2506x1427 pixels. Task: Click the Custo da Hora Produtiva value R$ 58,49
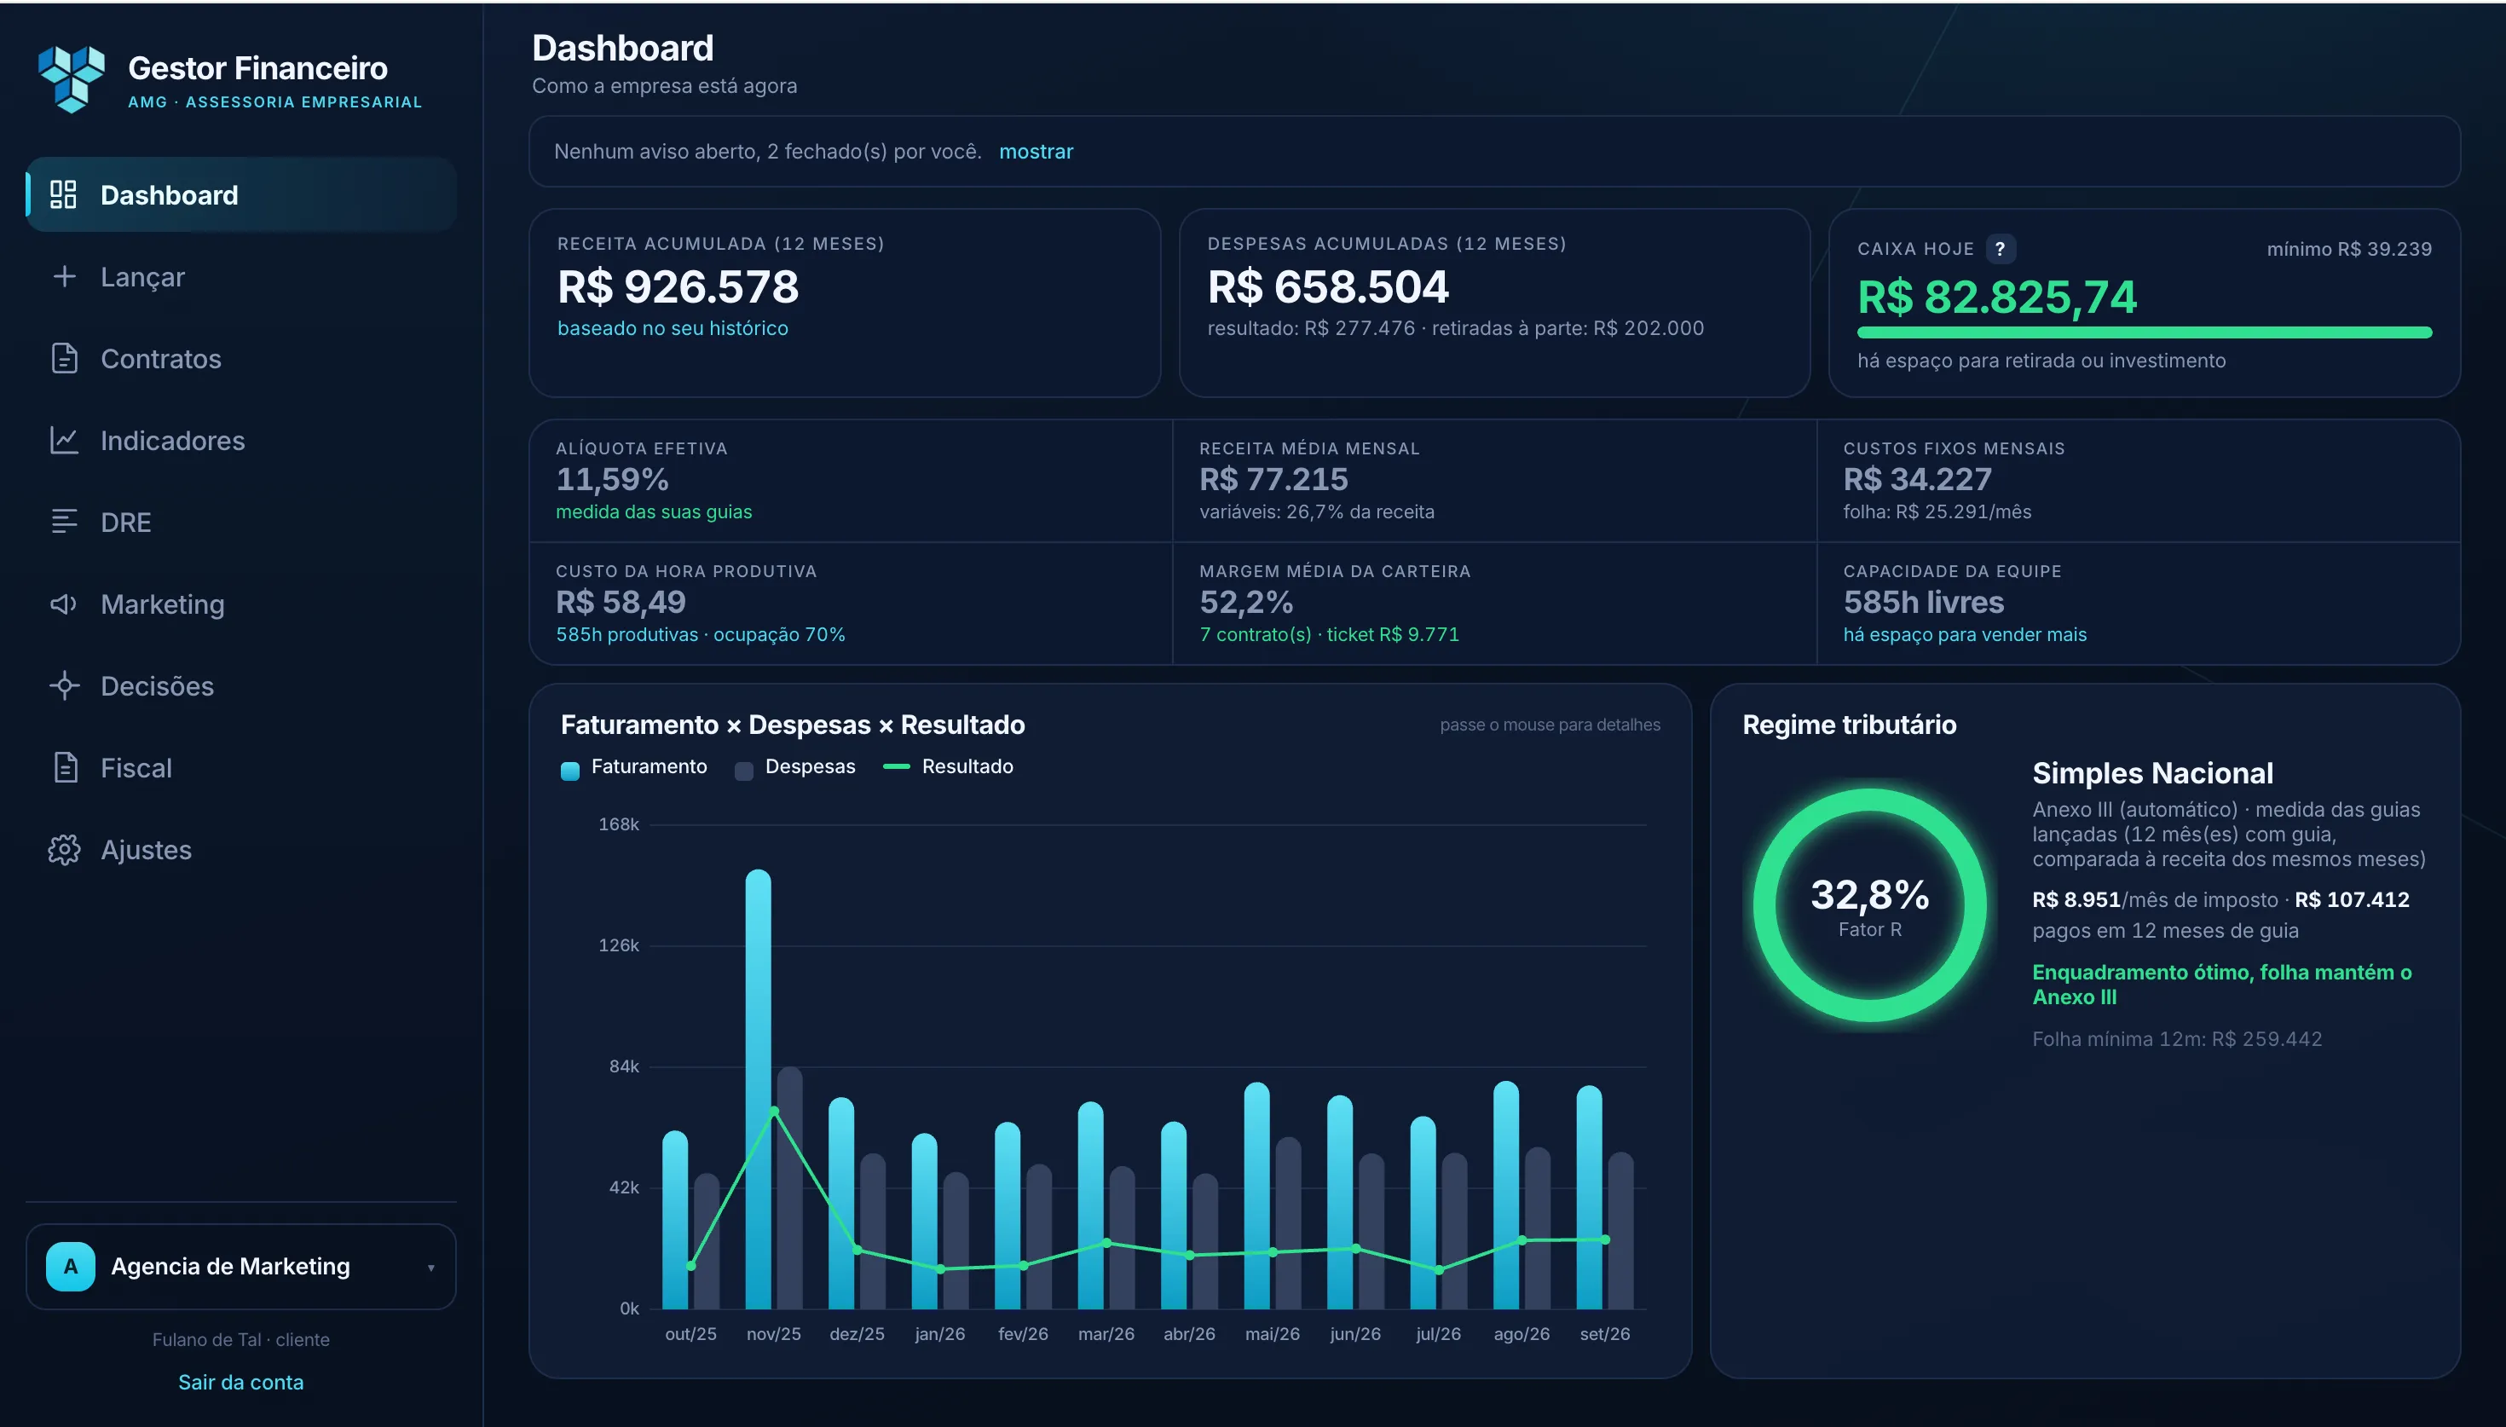pyautogui.click(x=621, y=602)
